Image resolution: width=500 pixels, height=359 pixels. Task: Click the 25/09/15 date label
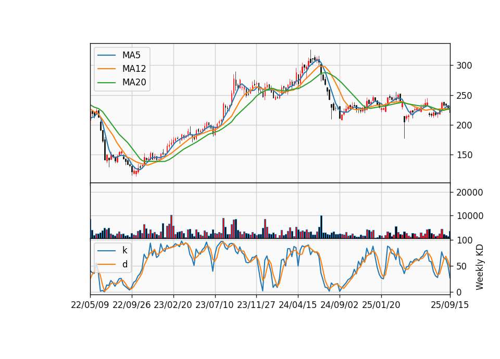point(450,305)
